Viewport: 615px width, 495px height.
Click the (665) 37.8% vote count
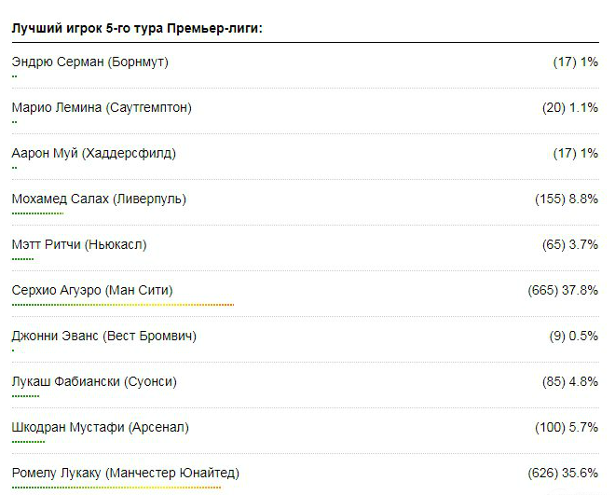tap(563, 290)
